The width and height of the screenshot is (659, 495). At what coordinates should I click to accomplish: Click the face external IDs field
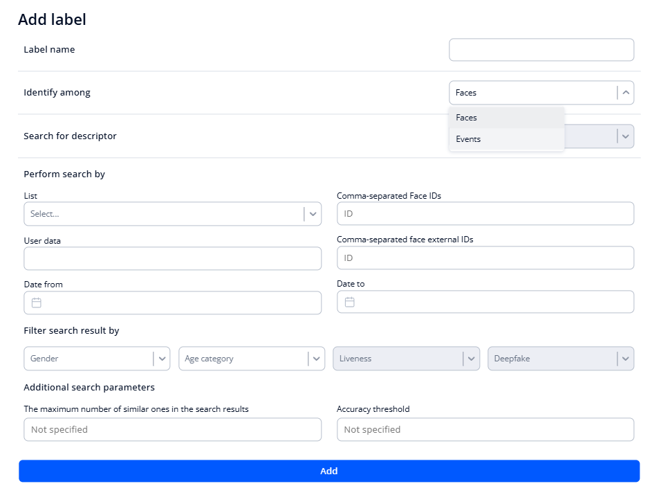tap(484, 257)
